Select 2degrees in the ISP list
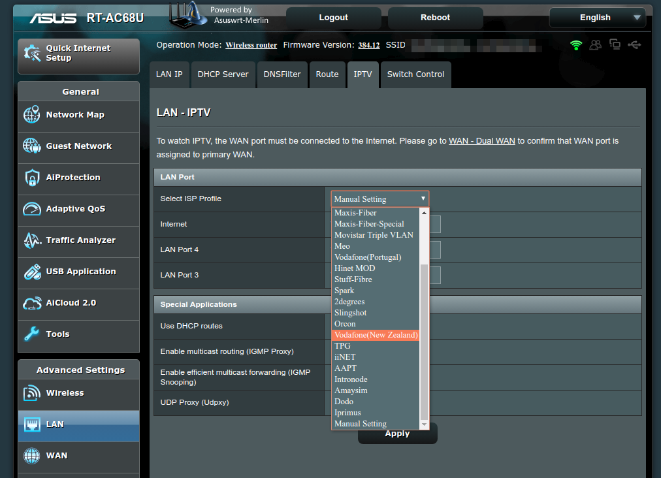 [x=375, y=302]
